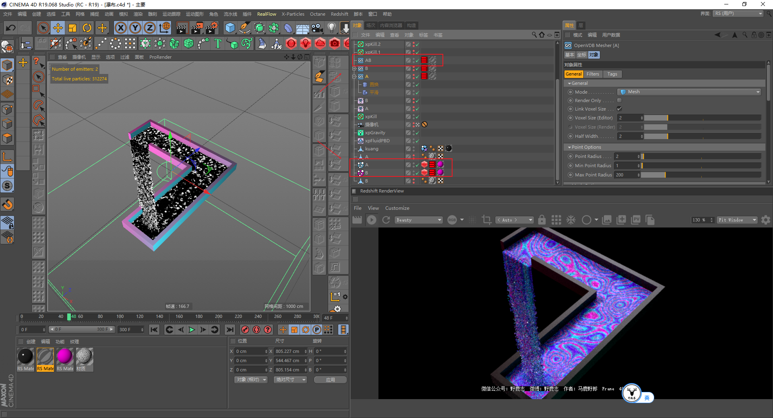The width and height of the screenshot is (773, 418).
Task: Collapse the Point Options section
Action: point(569,148)
